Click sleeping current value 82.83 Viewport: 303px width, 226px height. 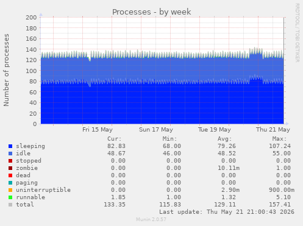[116, 146]
